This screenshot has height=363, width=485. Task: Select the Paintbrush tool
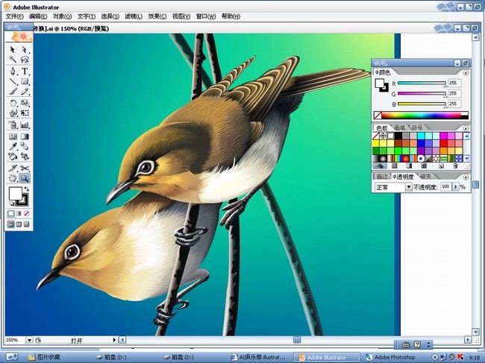[13, 92]
